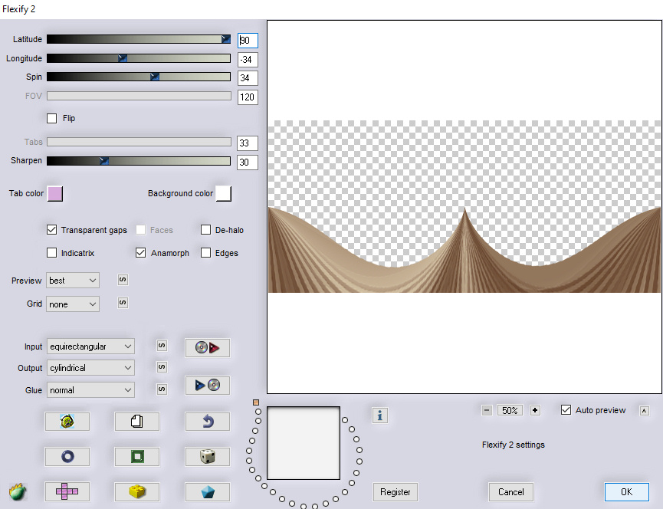Viewport: 663px width, 509px height.
Task: Click the Latitude value input field
Action: (248, 41)
